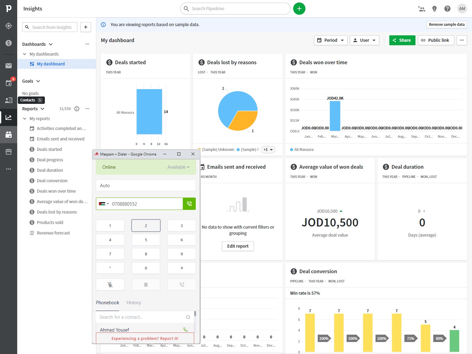Click Remove sample data
Screen dimensions: 472x354
[x=446, y=25]
